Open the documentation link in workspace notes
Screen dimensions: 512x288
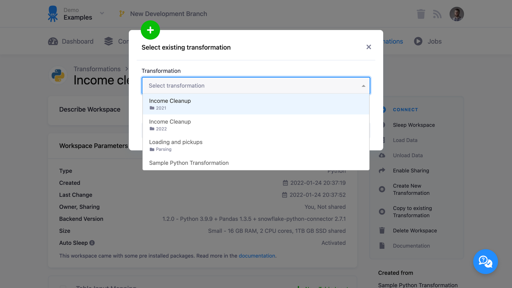[257, 256]
